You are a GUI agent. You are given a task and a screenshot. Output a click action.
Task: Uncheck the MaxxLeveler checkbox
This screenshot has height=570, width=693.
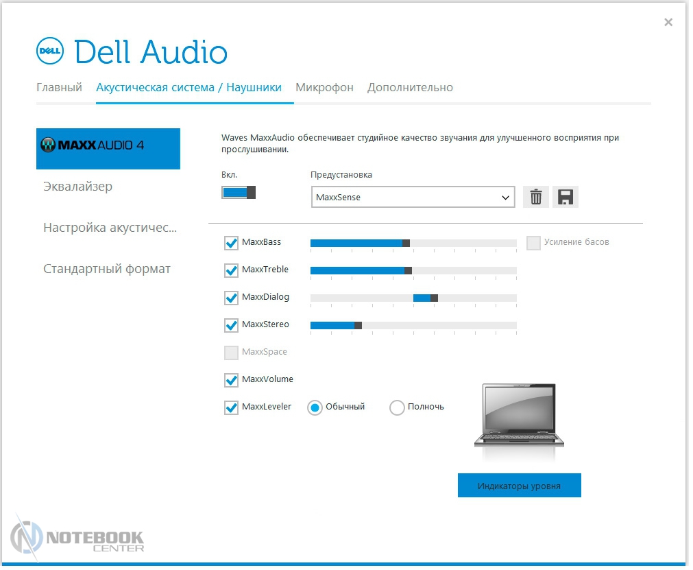pyautogui.click(x=231, y=407)
